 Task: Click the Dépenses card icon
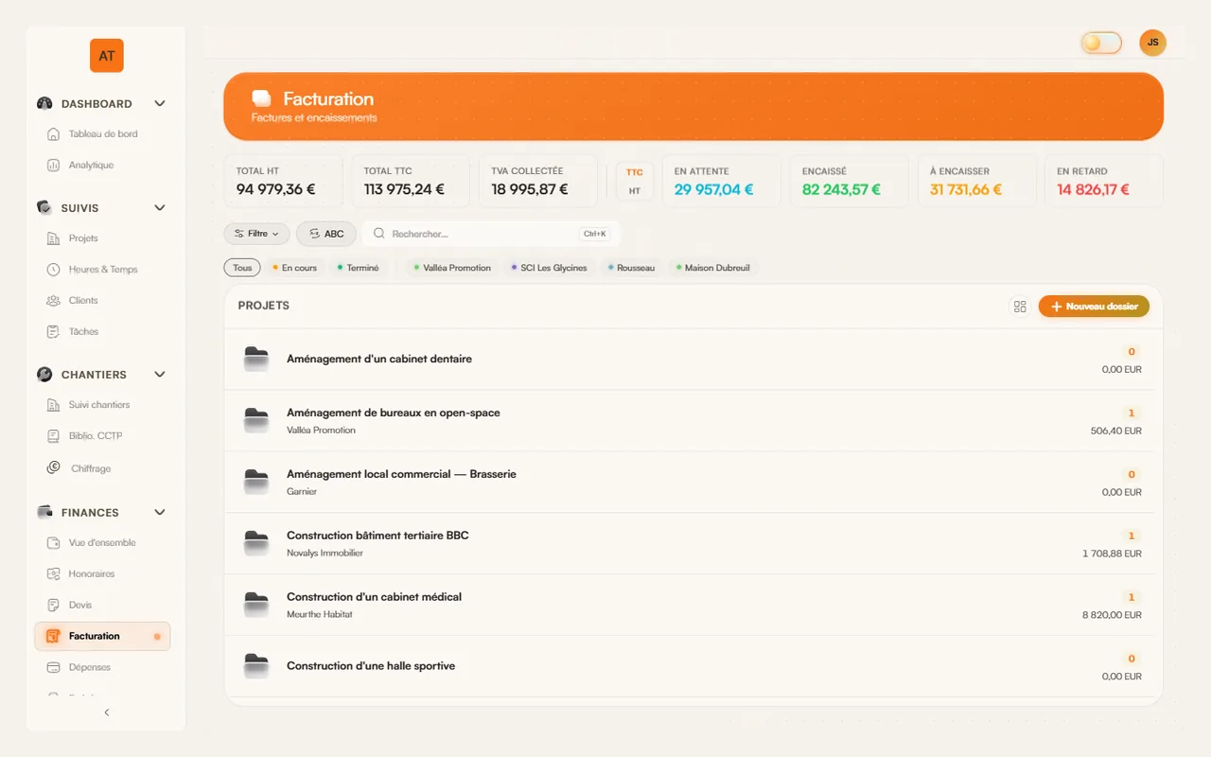point(53,668)
